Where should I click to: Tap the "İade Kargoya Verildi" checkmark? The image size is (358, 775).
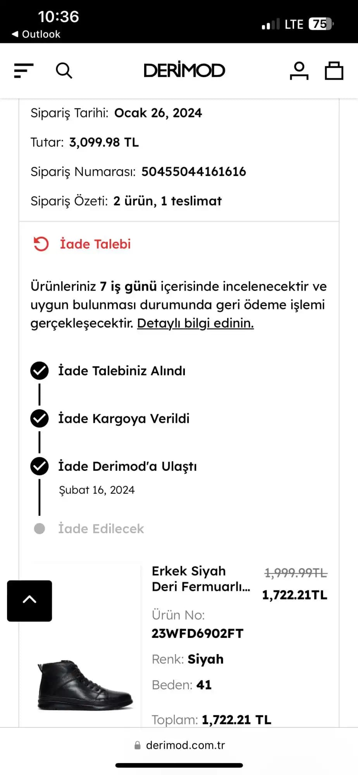point(40,418)
